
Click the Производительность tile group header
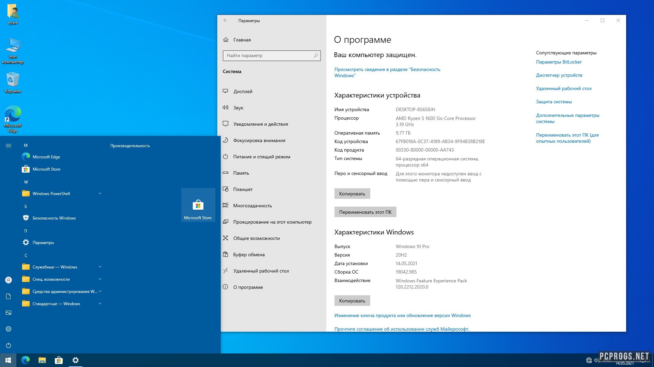pyautogui.click(x=130, y=146)
